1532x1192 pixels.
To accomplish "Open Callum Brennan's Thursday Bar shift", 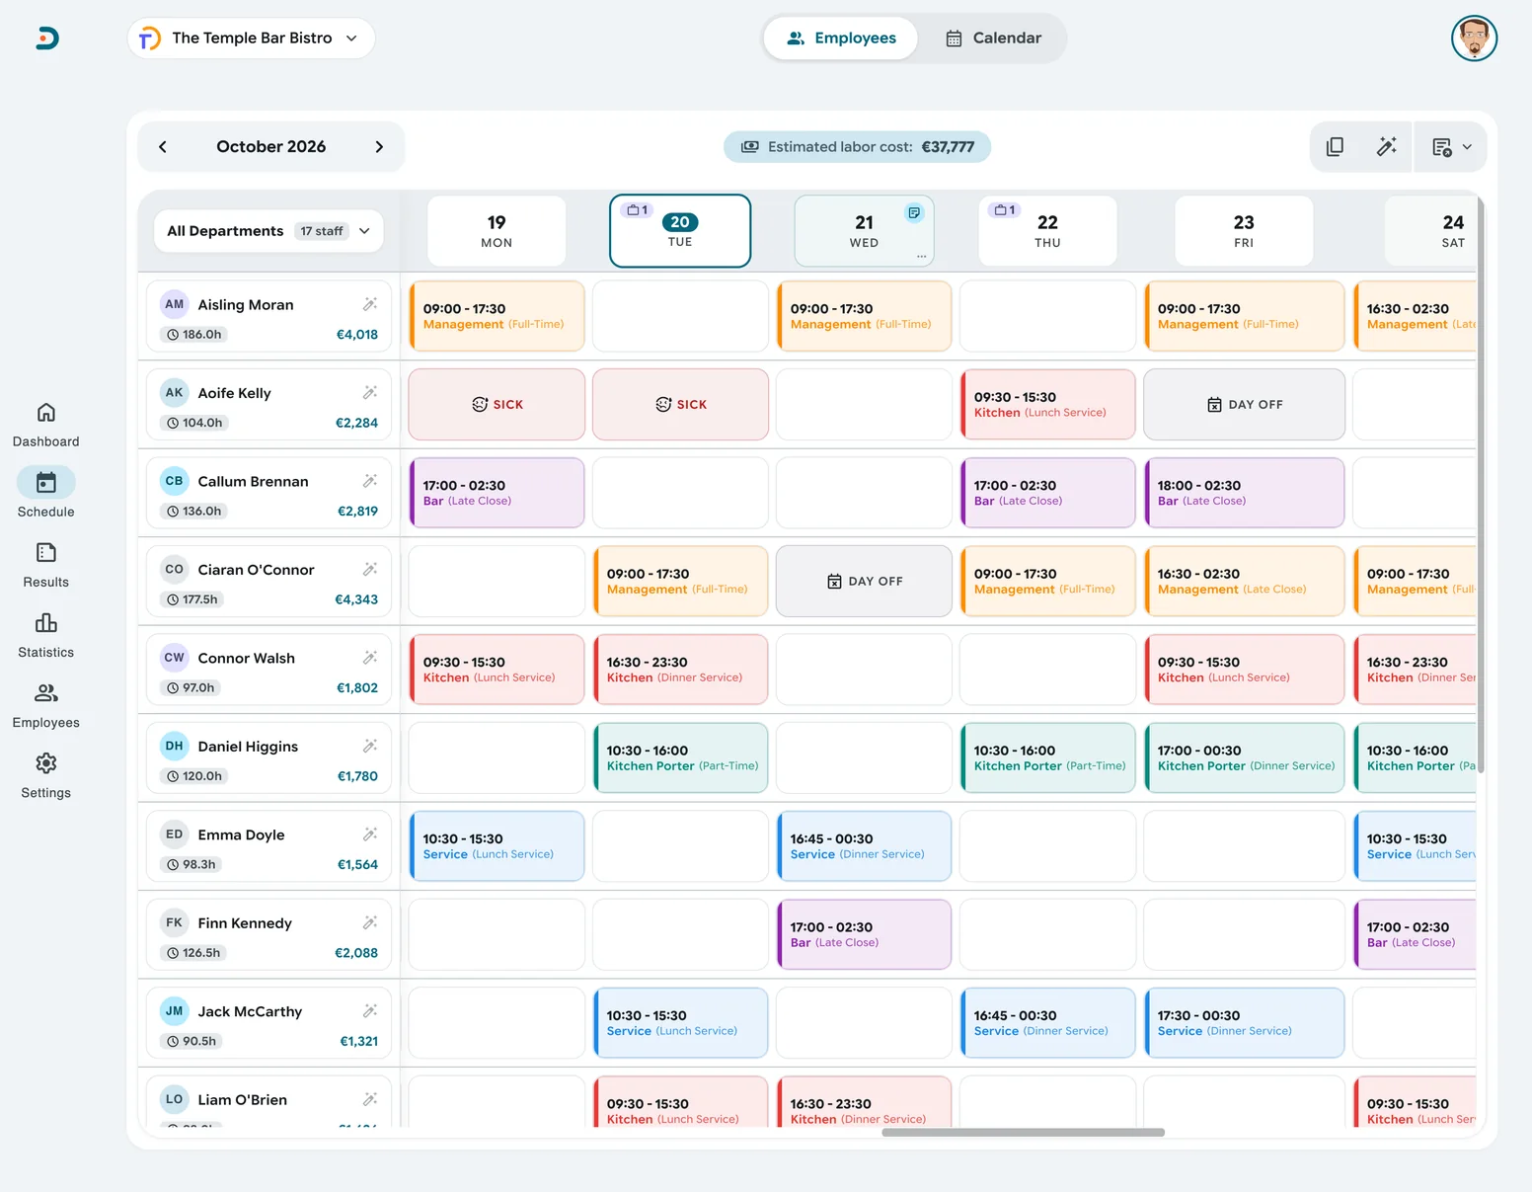I will pyautogui.click(x=1047, y=493).
